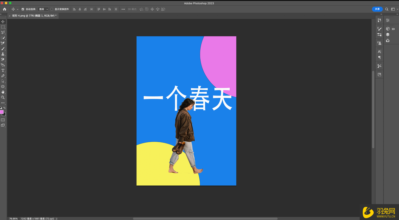Click the horizontal scrollbar
Image resolution: width=399 pixels, height=220 pixels.
(205, 219)
